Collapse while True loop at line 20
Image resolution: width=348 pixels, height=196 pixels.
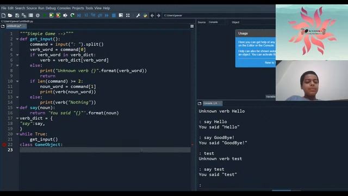(17, 134)
